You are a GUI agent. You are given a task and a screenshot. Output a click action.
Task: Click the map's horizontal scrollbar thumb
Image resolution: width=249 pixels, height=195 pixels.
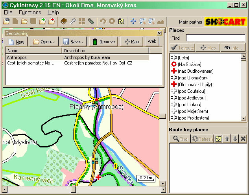point(73,189)
